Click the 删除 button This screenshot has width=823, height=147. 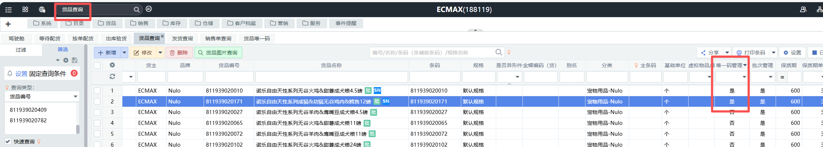click(x=179, y=53)
